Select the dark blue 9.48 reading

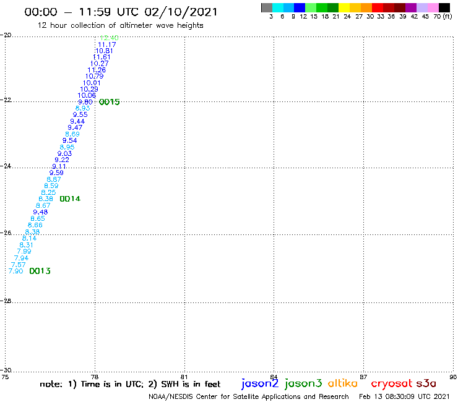[x=40, y=212]
